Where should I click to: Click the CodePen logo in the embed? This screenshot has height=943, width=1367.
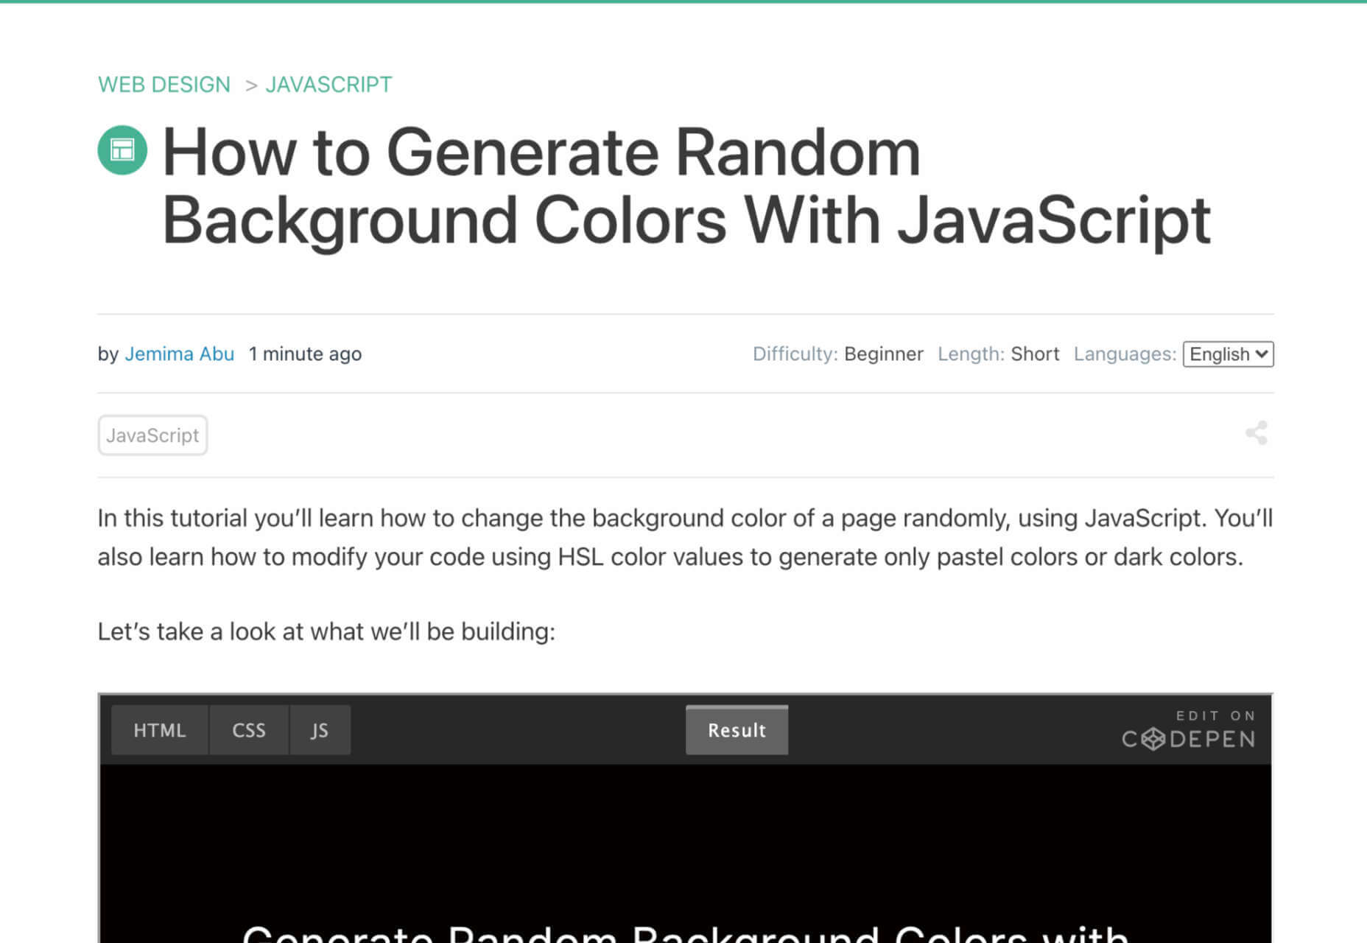[x=1188, y=729]
